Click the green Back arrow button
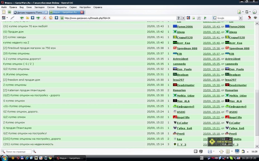The width and height of the screenshot is (259, 161). click(22, 18)
